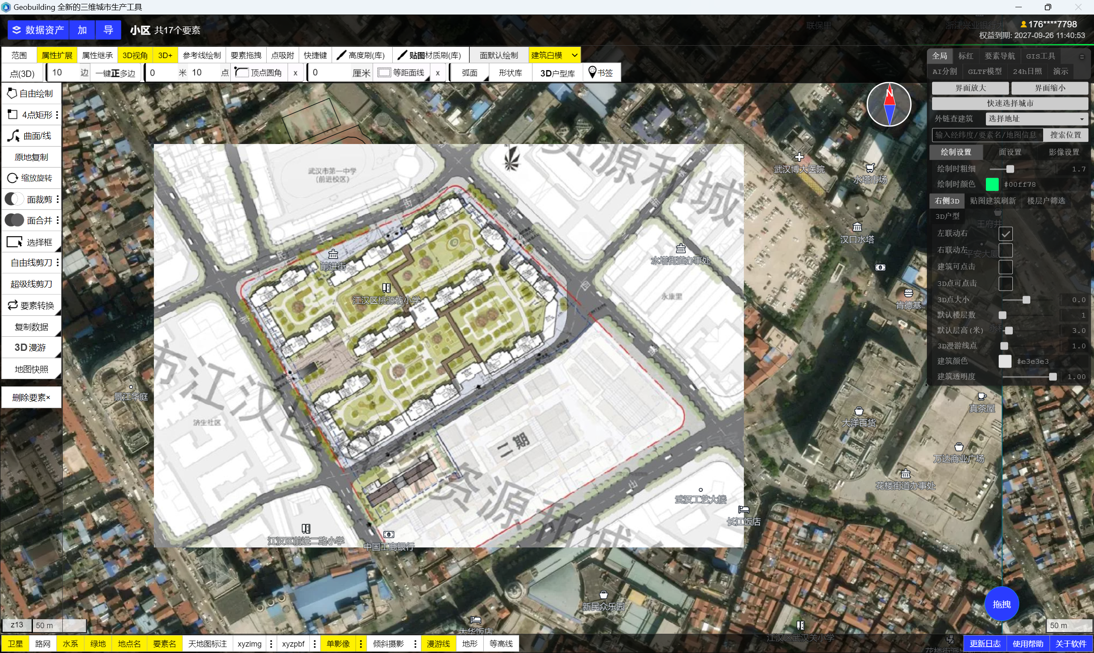The image size is (1094, 653).
Task: Open the 面设置 tab
Action: pos(1010,152)
